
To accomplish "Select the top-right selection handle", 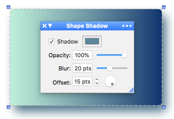I will coord(164,7).
